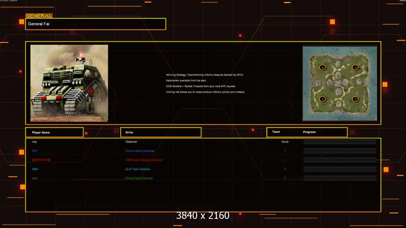Viewport: 406px width, 228px height.
Task: Select player BMV in the list
Action: tap(35, 169)
